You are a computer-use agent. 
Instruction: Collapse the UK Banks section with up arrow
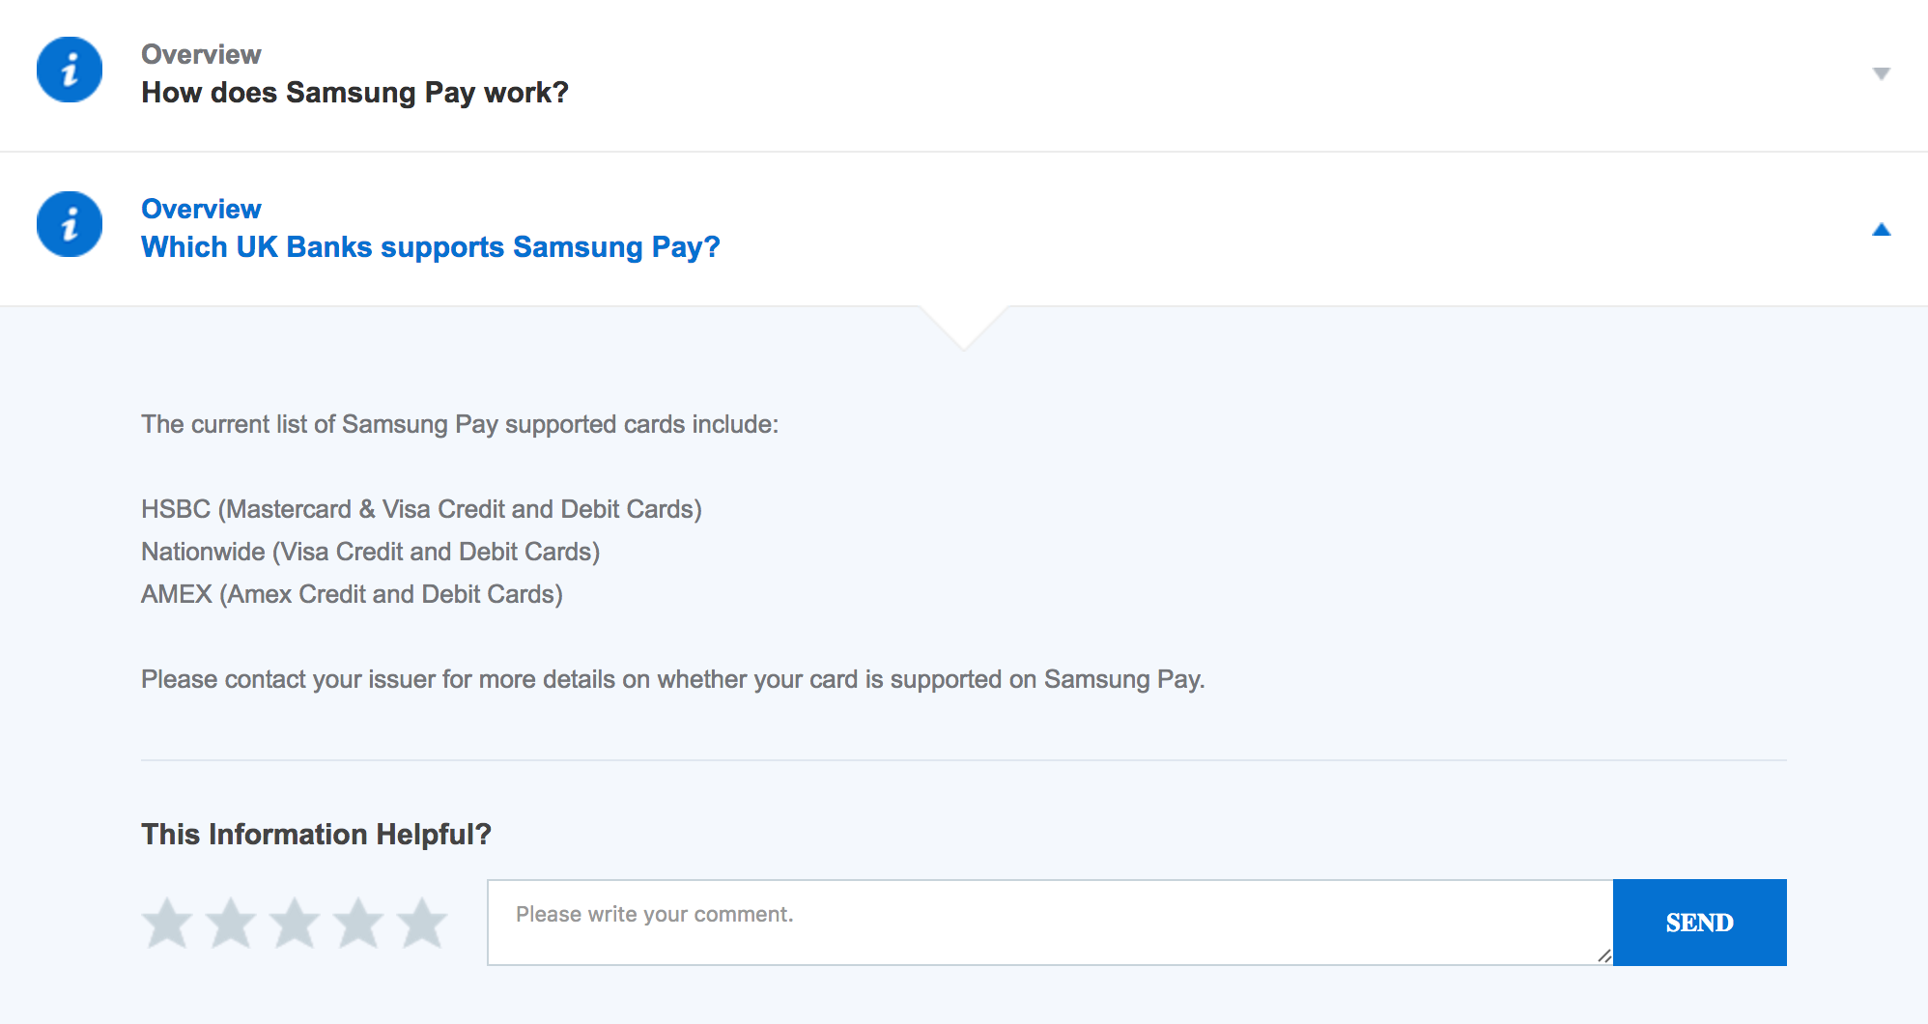click(1881, 229)
